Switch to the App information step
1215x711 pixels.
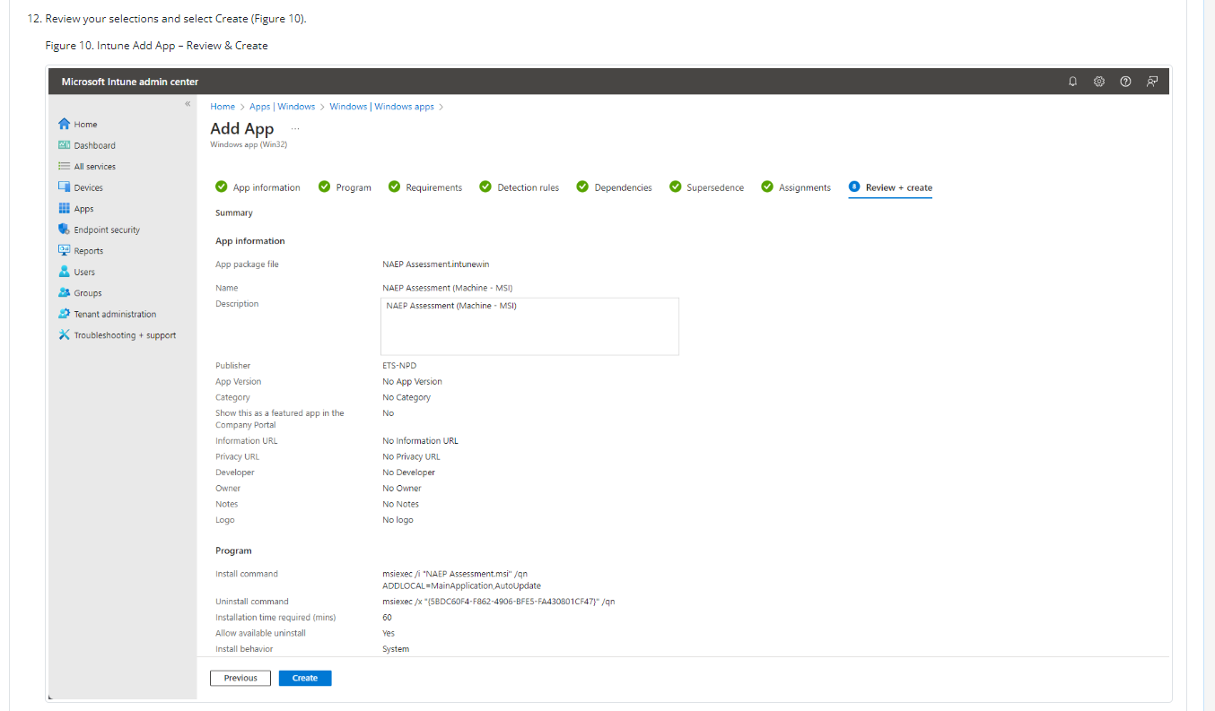258,187
